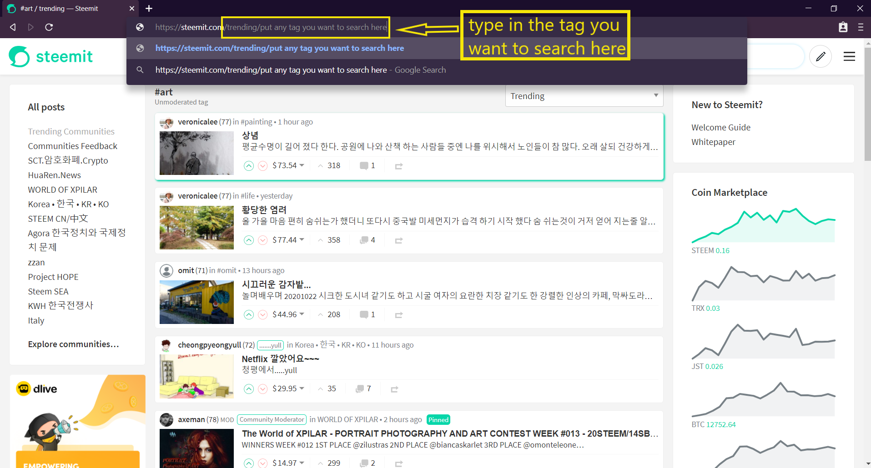The height and width of the screenshot is (468, 871).
Task: Upvote the 상념 post
Action: coord(249,166)
